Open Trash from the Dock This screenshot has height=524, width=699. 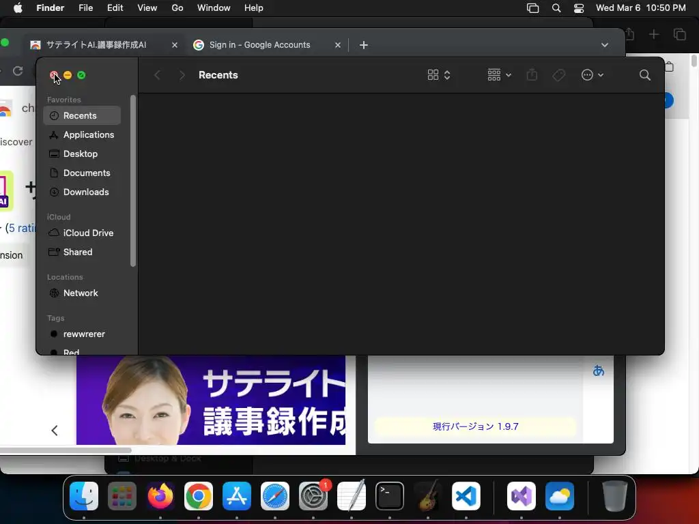[x=615, y=496]
